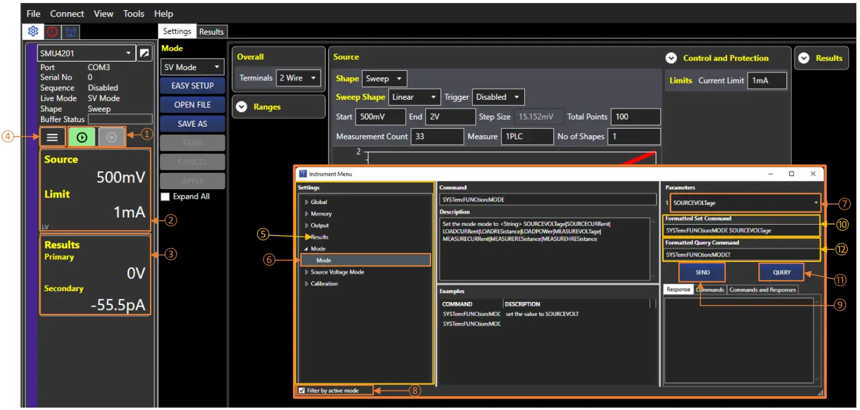Open the Shape Sweep dropdown
860x410 pixels.
point(385,78)
